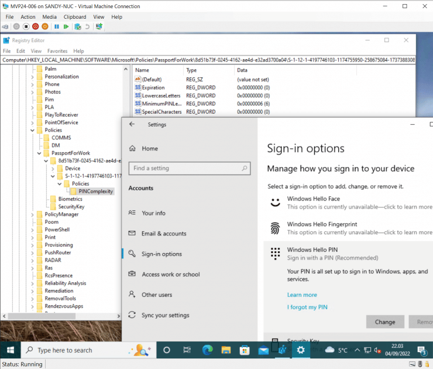The image size is (433, 369).
Task: Click the Learn more link under PIN
Action: [x=302, y=295]
